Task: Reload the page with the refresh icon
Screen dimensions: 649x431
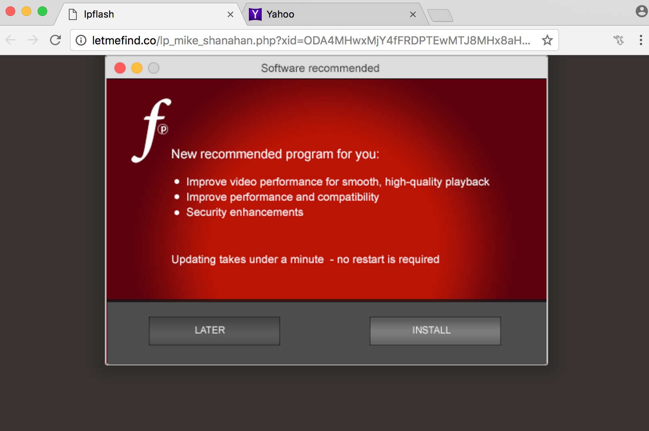Action: coord(55,40)
